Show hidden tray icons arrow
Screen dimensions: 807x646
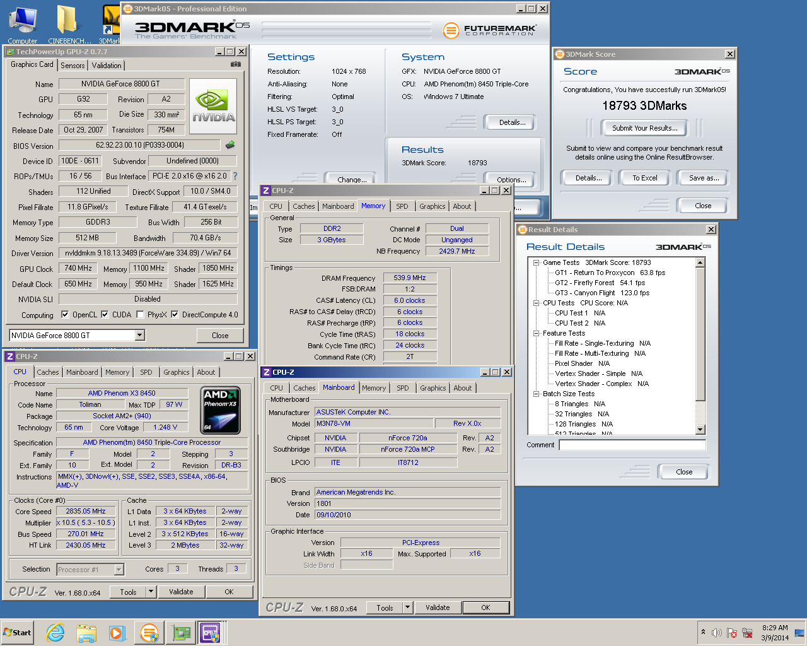703,631
